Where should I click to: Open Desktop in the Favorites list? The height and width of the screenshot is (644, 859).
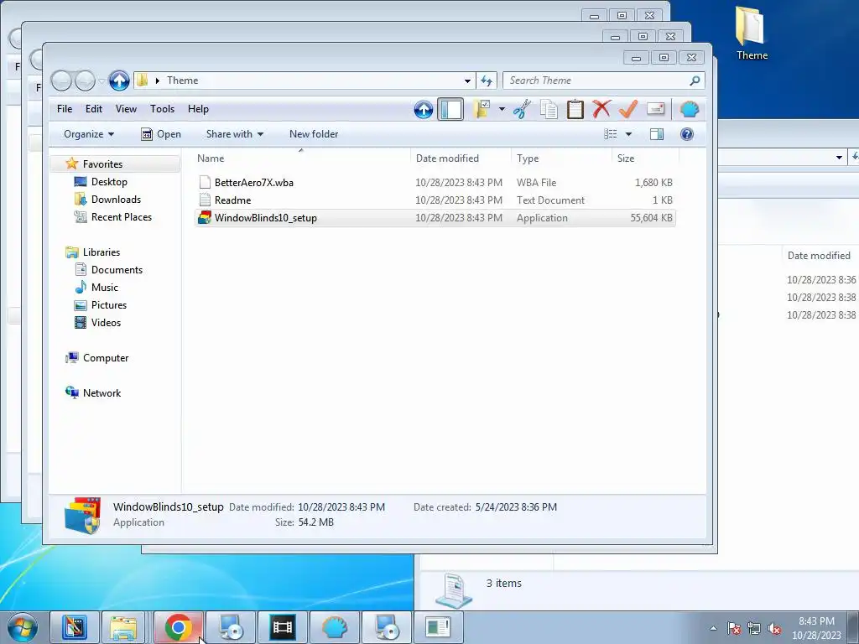[109, 182]
